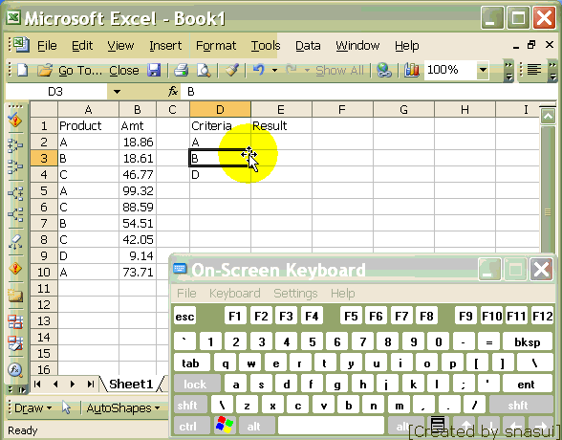The width and height of the screenshot is (562, 440).
Task: Click the Remove All Arrows eraser icon
Action: tap(15, 242)
